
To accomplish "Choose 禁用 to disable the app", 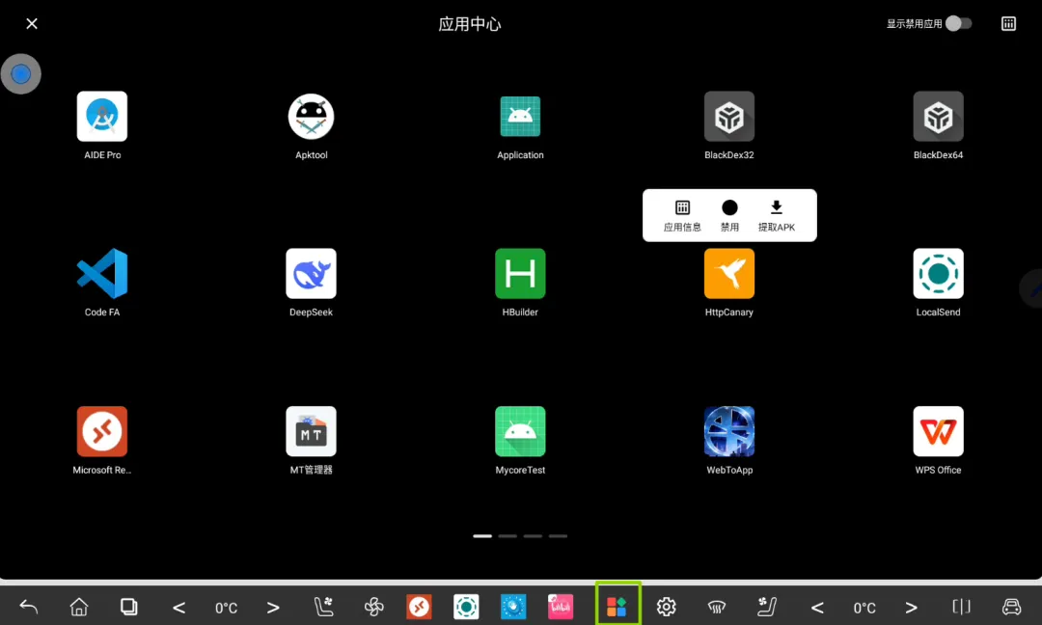I will [x=729, y=216].
